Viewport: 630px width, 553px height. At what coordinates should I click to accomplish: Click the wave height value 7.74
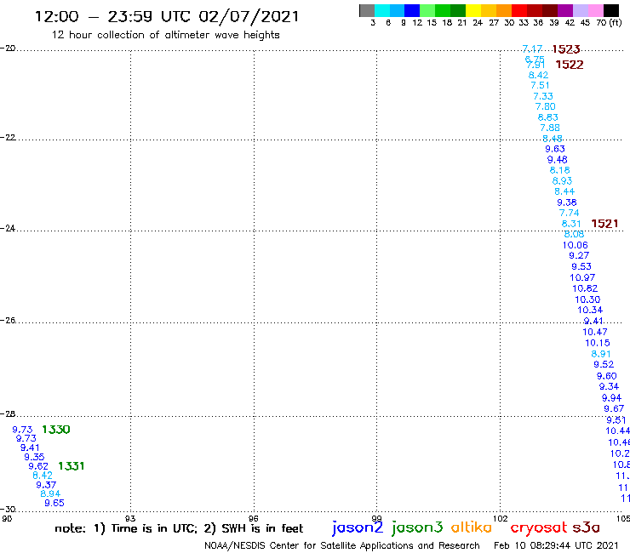click(570, 214)
